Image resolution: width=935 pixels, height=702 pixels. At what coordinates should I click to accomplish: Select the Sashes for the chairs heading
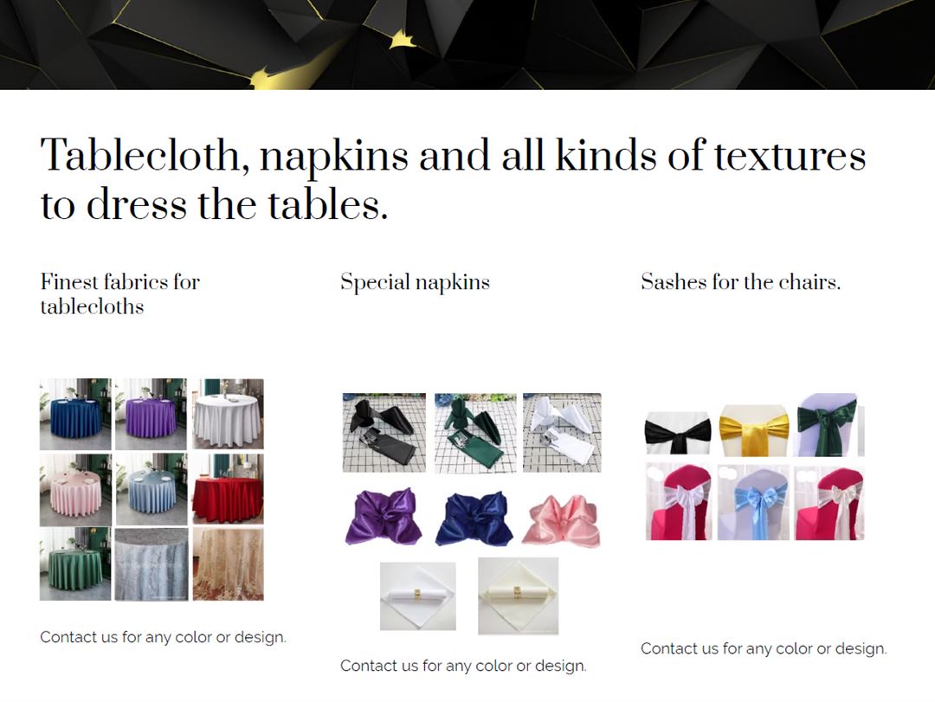pos(740,281)
